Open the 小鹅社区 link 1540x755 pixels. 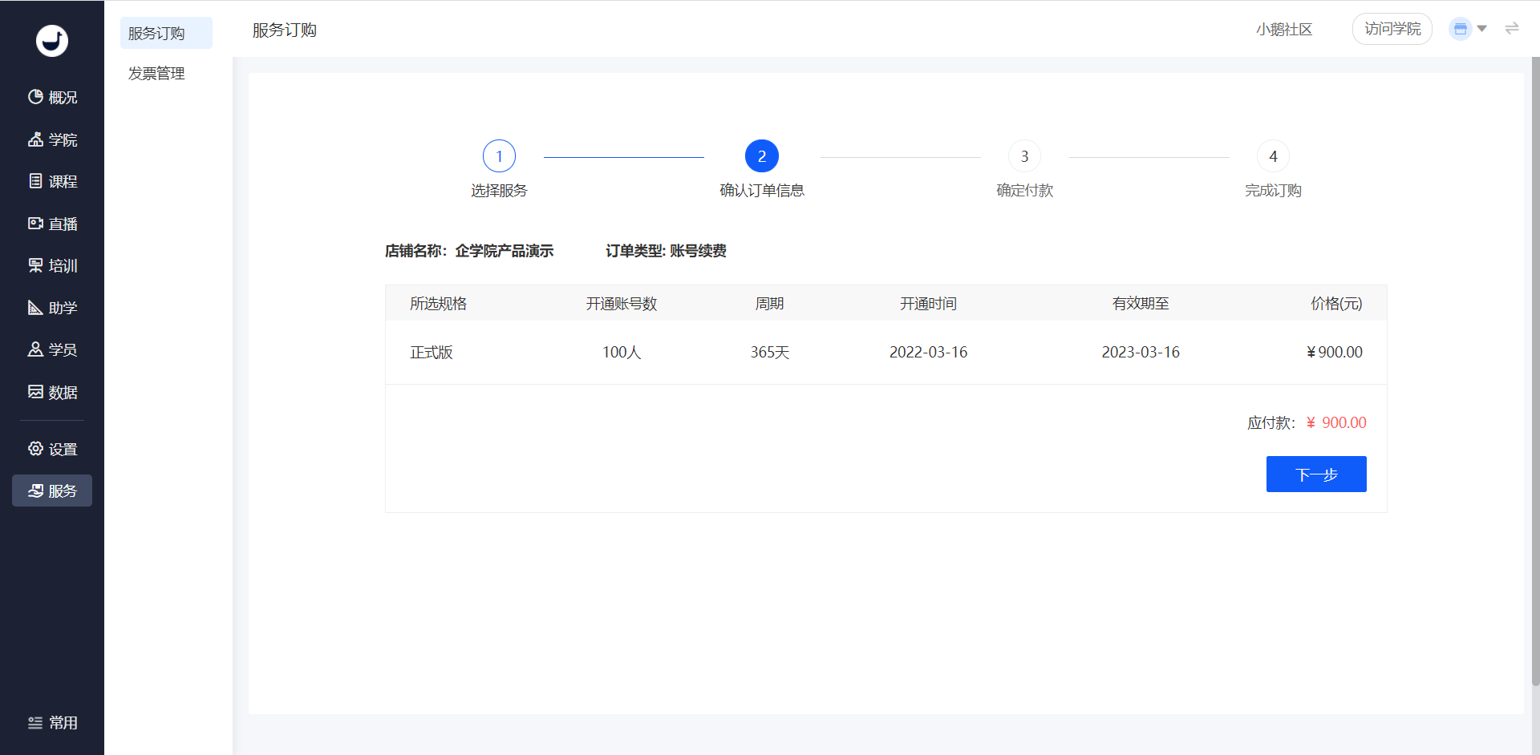pos(1284,30)
